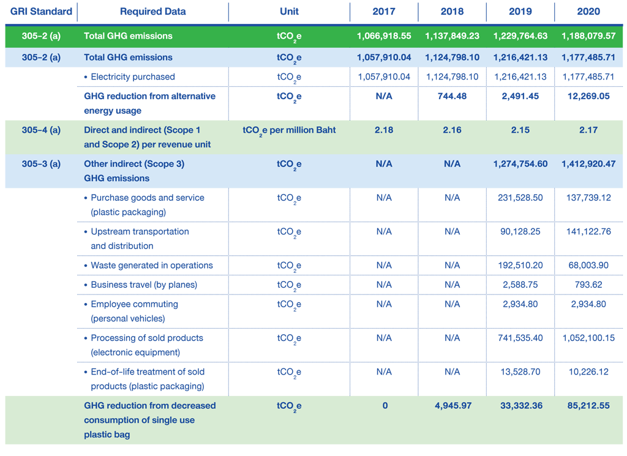Select the 2020 column header
The height and width of the screenshot is (456, 627).
pyautogui.click(x=588, y=11)
